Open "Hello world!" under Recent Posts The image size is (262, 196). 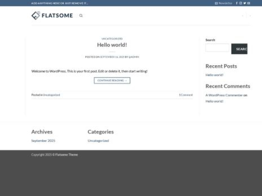pos(214,75)
